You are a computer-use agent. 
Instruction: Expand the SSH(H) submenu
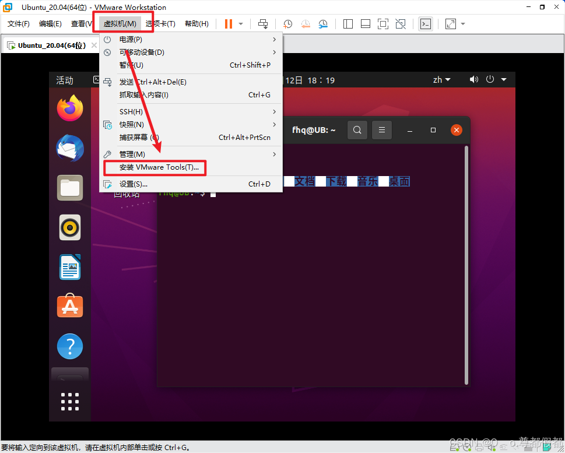tap(191, 112)
